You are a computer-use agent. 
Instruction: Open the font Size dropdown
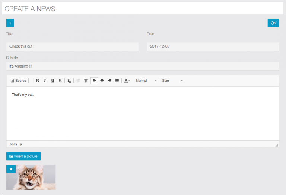(172, 81)
